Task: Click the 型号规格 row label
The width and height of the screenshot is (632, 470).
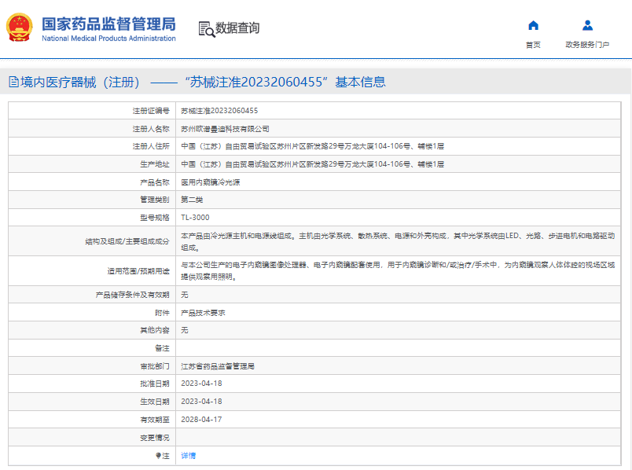Action: tap(155, 218)
